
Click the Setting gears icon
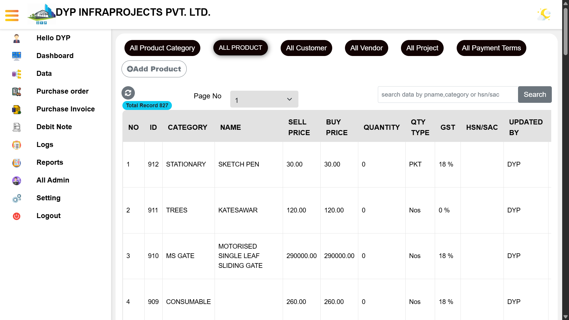pos(17,198)
